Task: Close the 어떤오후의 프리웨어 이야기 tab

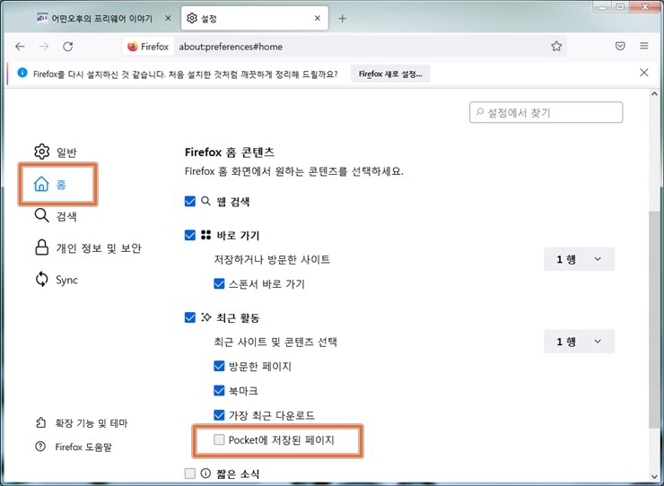Action: [x=168, y=18]
